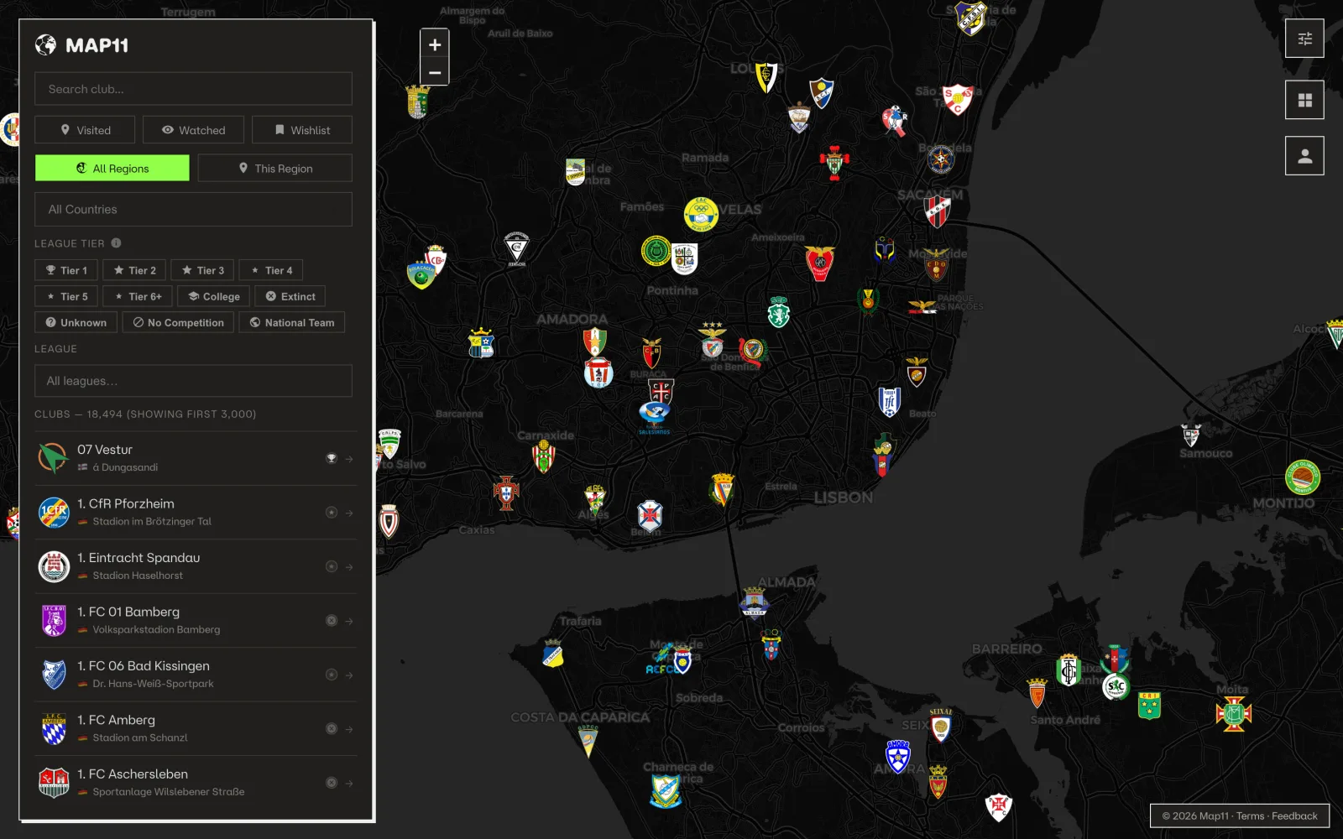Click the Search club input field
Image resolution: width=1343 pixels, height=839 pixels.
pos(193,89)
